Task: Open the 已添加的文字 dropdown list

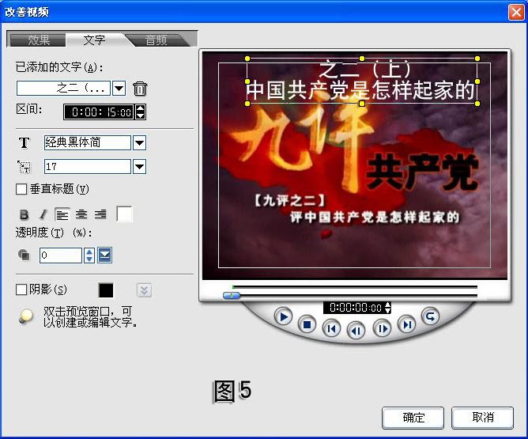Action: click(x=119, y=88)
